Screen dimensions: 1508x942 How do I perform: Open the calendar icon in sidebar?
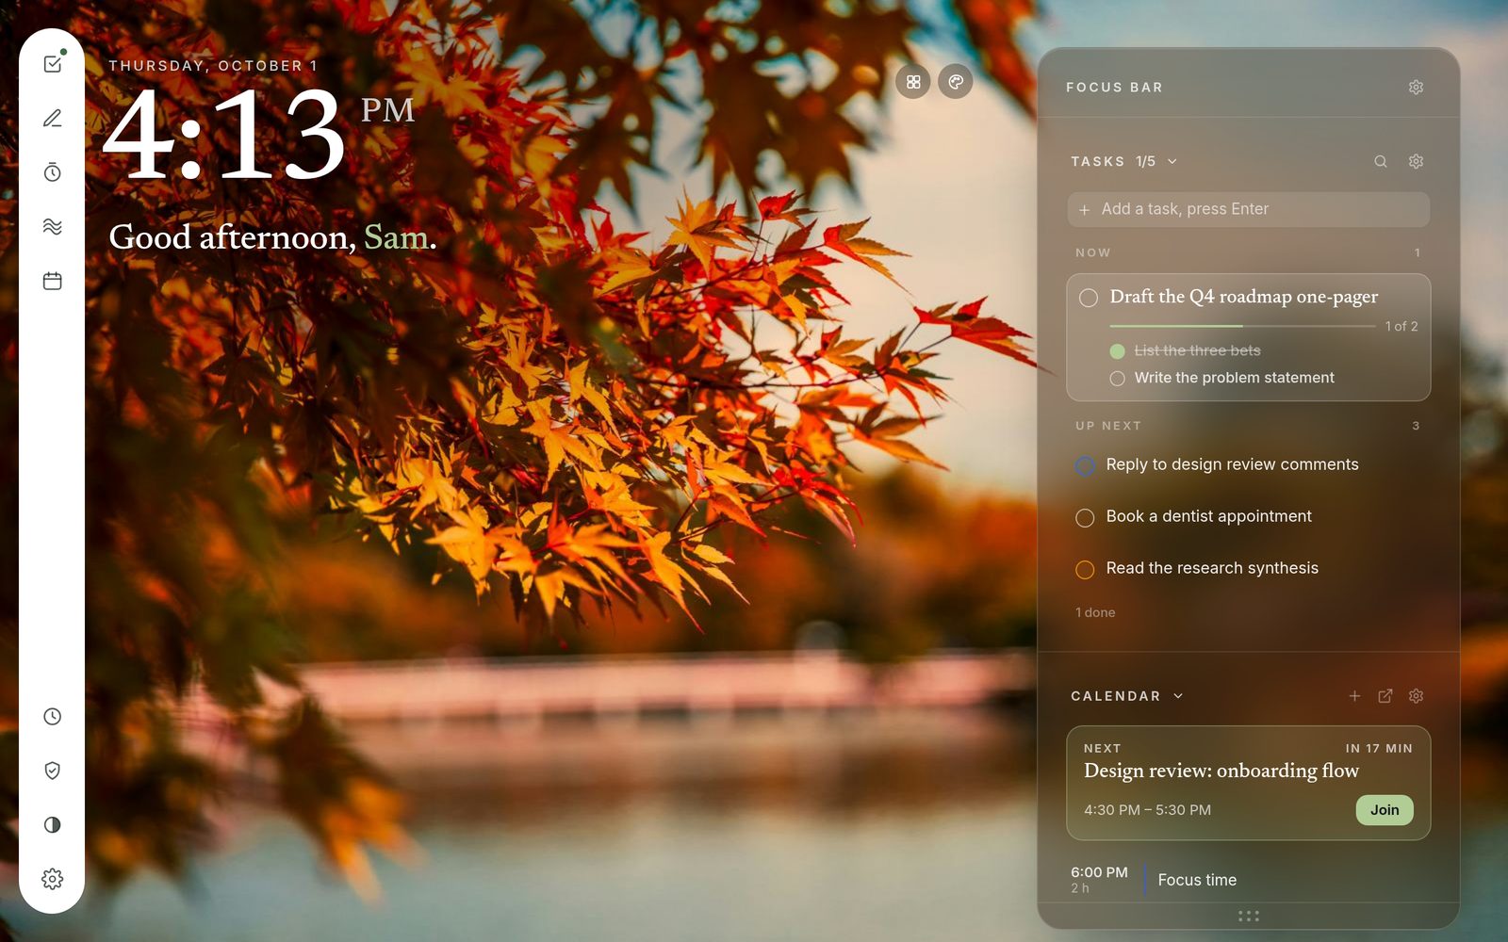coord(53,281)
